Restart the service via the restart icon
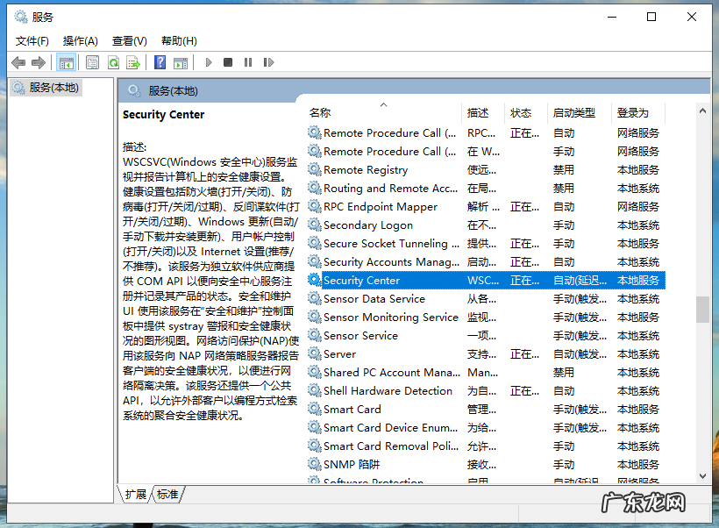Screen dimensions: 719x528 (269, 62)
